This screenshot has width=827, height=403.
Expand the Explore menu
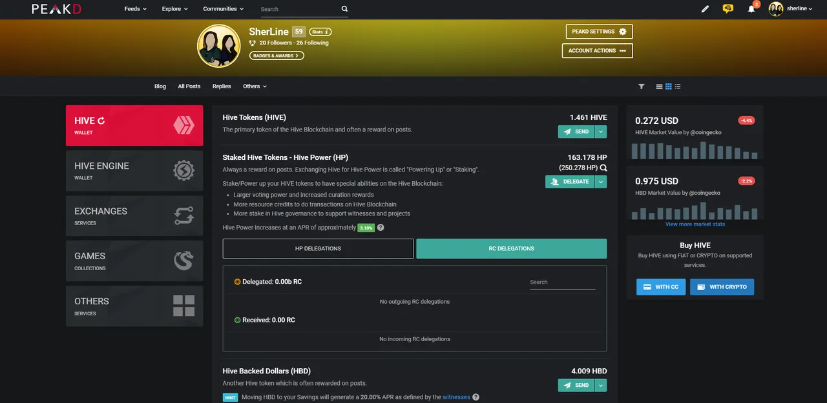pos(174,9)
